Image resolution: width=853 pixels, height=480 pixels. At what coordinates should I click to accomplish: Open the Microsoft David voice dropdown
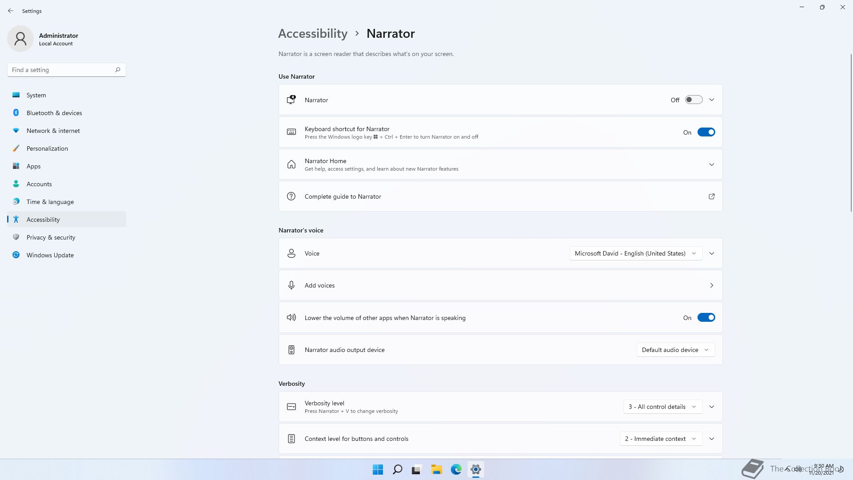point(636,253)
